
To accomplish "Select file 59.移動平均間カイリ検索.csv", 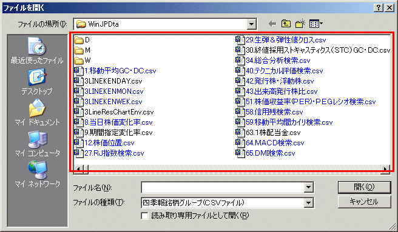I will (x=289, y=122).
